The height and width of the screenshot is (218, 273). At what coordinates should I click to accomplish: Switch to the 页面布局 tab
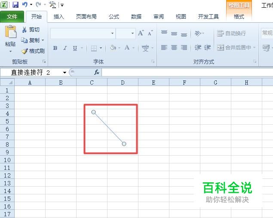(86, 17)
